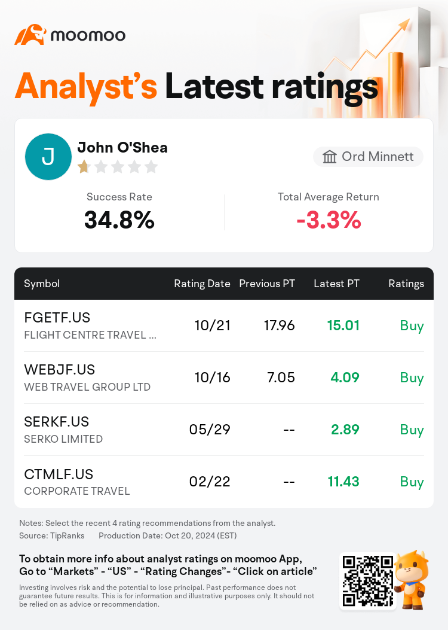Image resolution: width=448 pixels, height=630 pixels.
Task: Click the -3.3% Total Average Return value
Action: coord(329,220)
